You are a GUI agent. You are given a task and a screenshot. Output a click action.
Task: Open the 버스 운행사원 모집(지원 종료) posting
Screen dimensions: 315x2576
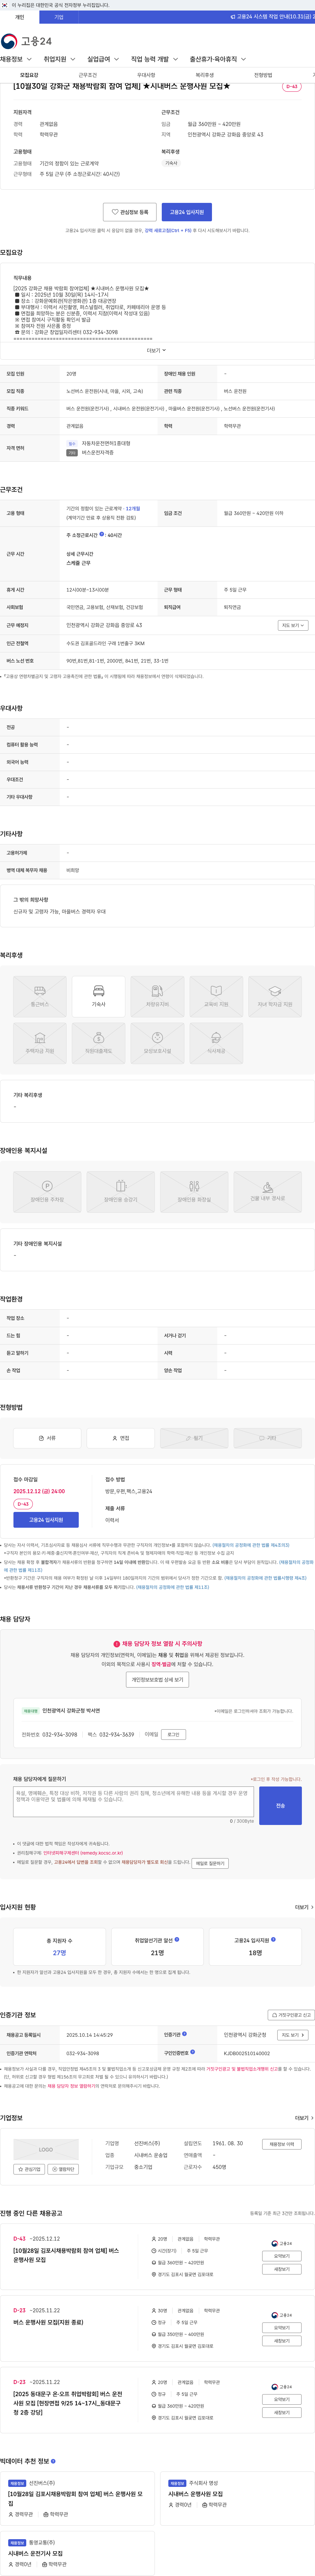pyautogui.click(x=48, y=2322)
